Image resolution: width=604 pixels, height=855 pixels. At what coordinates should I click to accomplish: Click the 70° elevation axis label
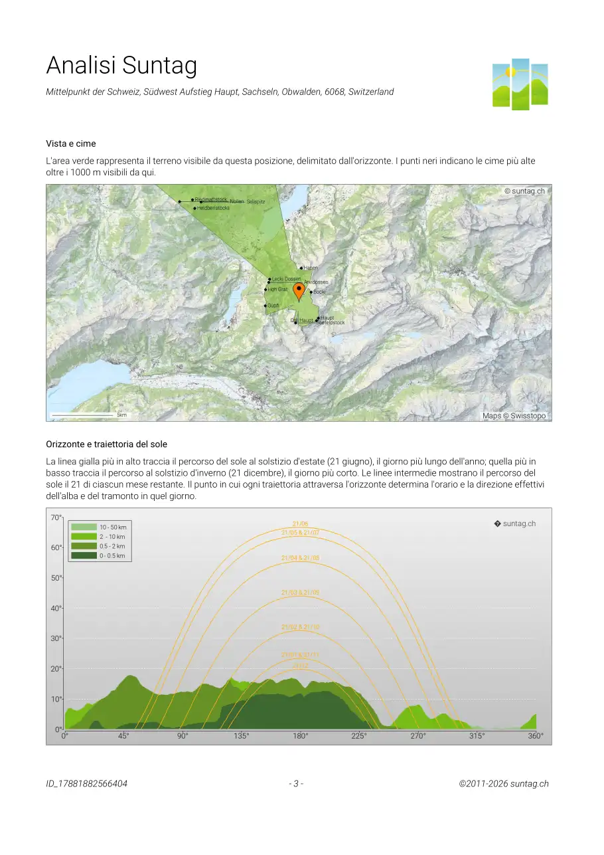tap(56, 517)
